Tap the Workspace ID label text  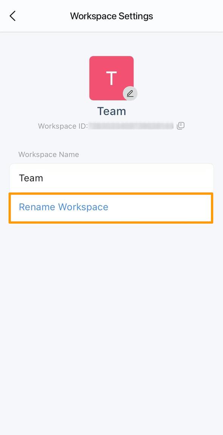click(x=63, y=126)
